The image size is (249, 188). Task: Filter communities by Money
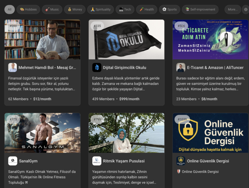75,9
